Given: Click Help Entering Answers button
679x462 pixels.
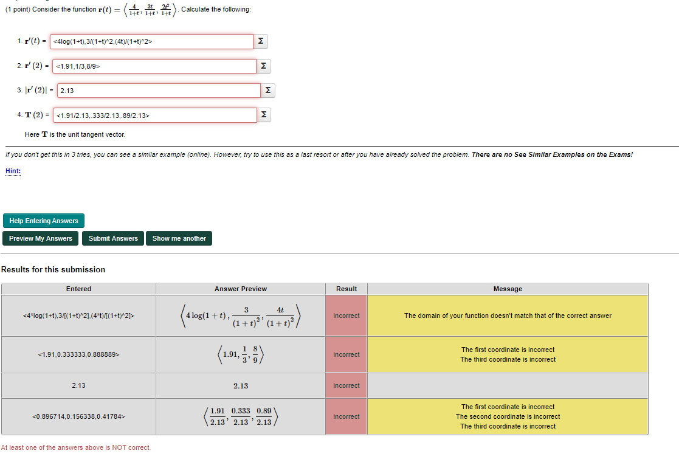Looking at the screenshot, I should coord(44,221).
